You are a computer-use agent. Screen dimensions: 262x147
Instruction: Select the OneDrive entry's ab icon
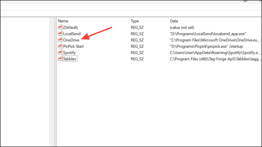click(x=60, y=40)
